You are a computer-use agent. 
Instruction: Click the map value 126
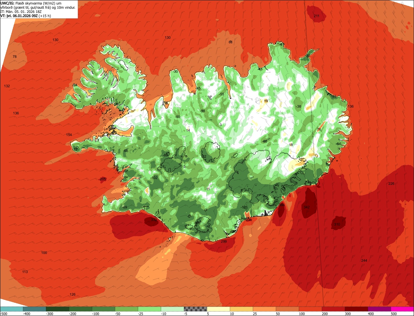[72, 294]
